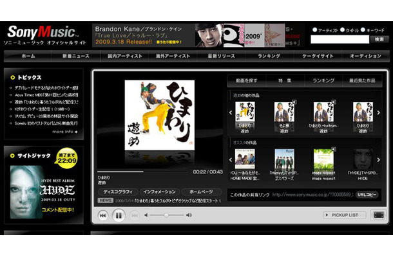The width and height of the screenshot is (393, 257).
Task: Click the search text input field
Action: 340,39
